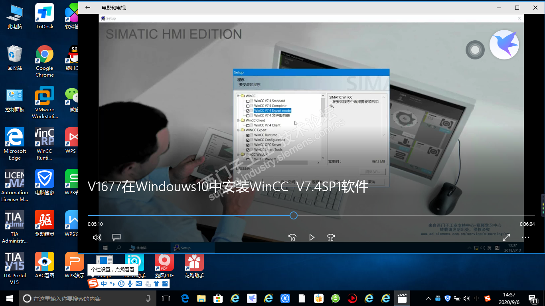Viewport: 545px width, 306px height.
Task: Toggle punctuation mode on the Sogou toolbar
Action: tap(113, 284)
